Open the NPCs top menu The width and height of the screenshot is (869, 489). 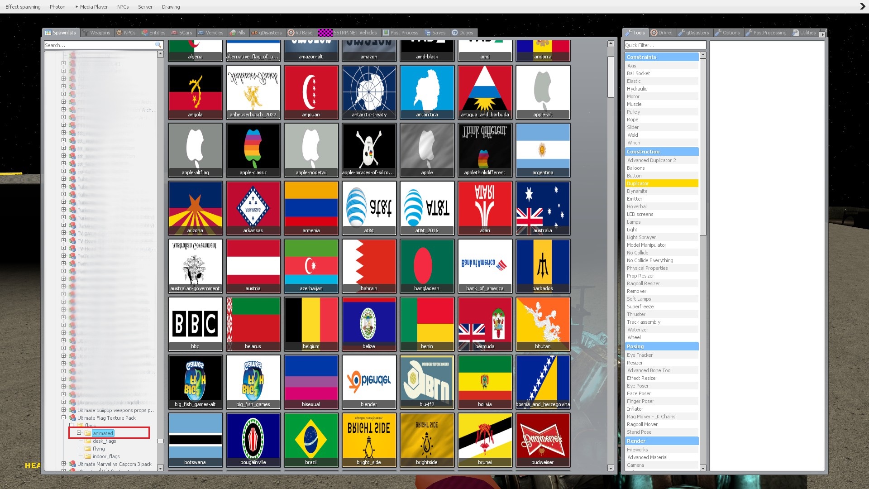coord(123,7)
